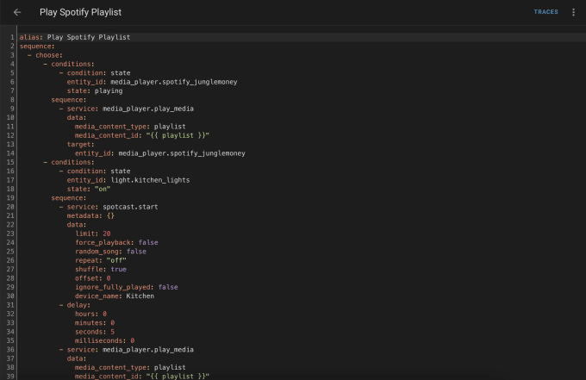Screen dimensions: 586x380
Task: Click the '- choose:' line
Action: tap(45, 55)
